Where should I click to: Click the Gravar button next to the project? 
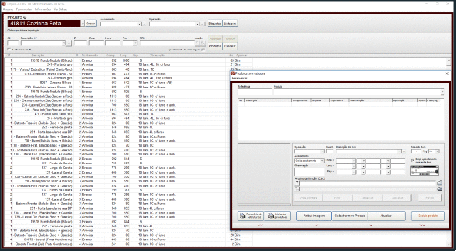pos(91,24)
